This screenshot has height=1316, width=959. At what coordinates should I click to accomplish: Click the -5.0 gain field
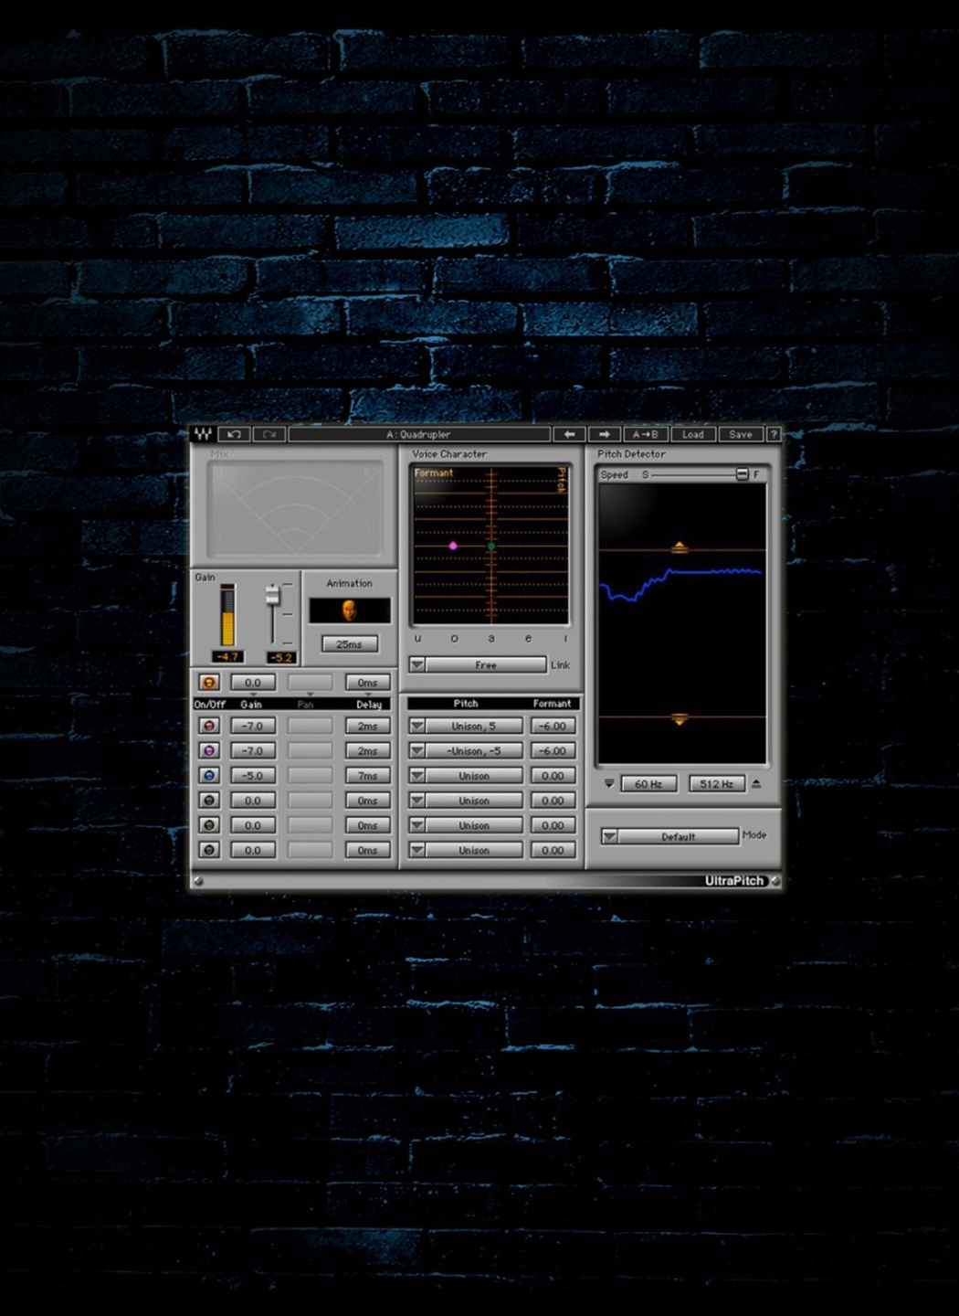coord(253,775)
